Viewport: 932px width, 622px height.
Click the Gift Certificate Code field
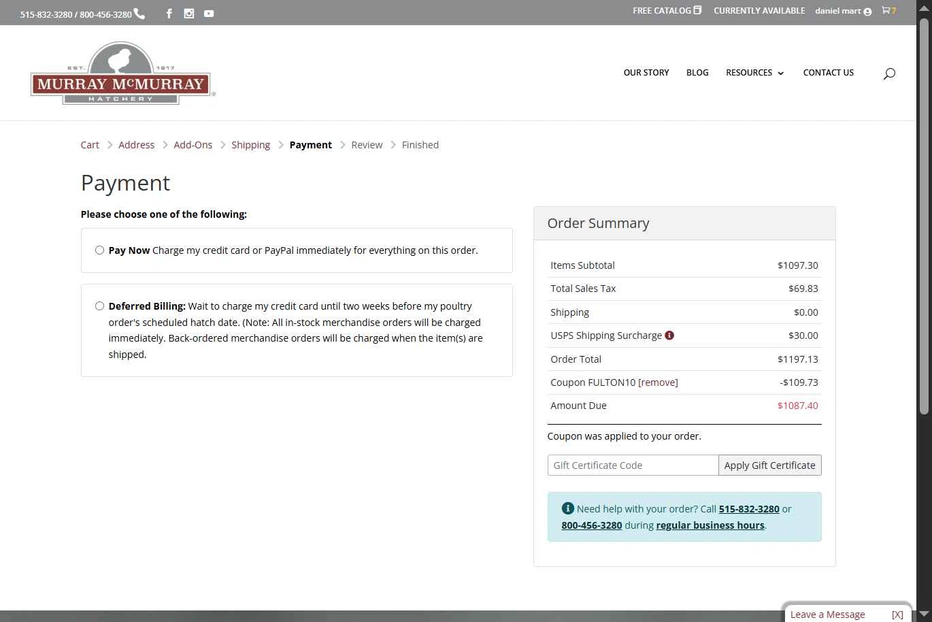633,465
